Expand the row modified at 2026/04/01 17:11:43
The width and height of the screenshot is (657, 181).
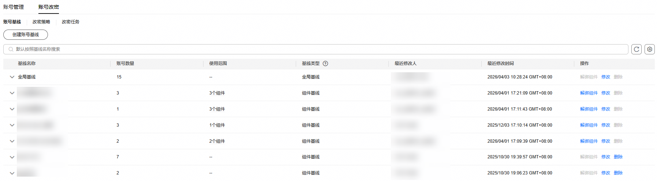(x=12, y=109)
